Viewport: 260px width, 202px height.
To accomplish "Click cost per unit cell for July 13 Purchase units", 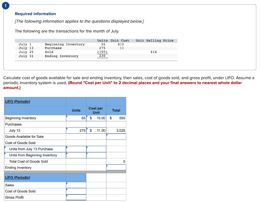I will pyautogui.click(x=96, y=149).
